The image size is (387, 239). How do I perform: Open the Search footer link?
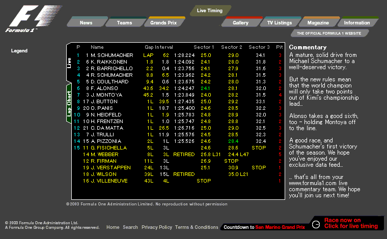click(130, 227)
